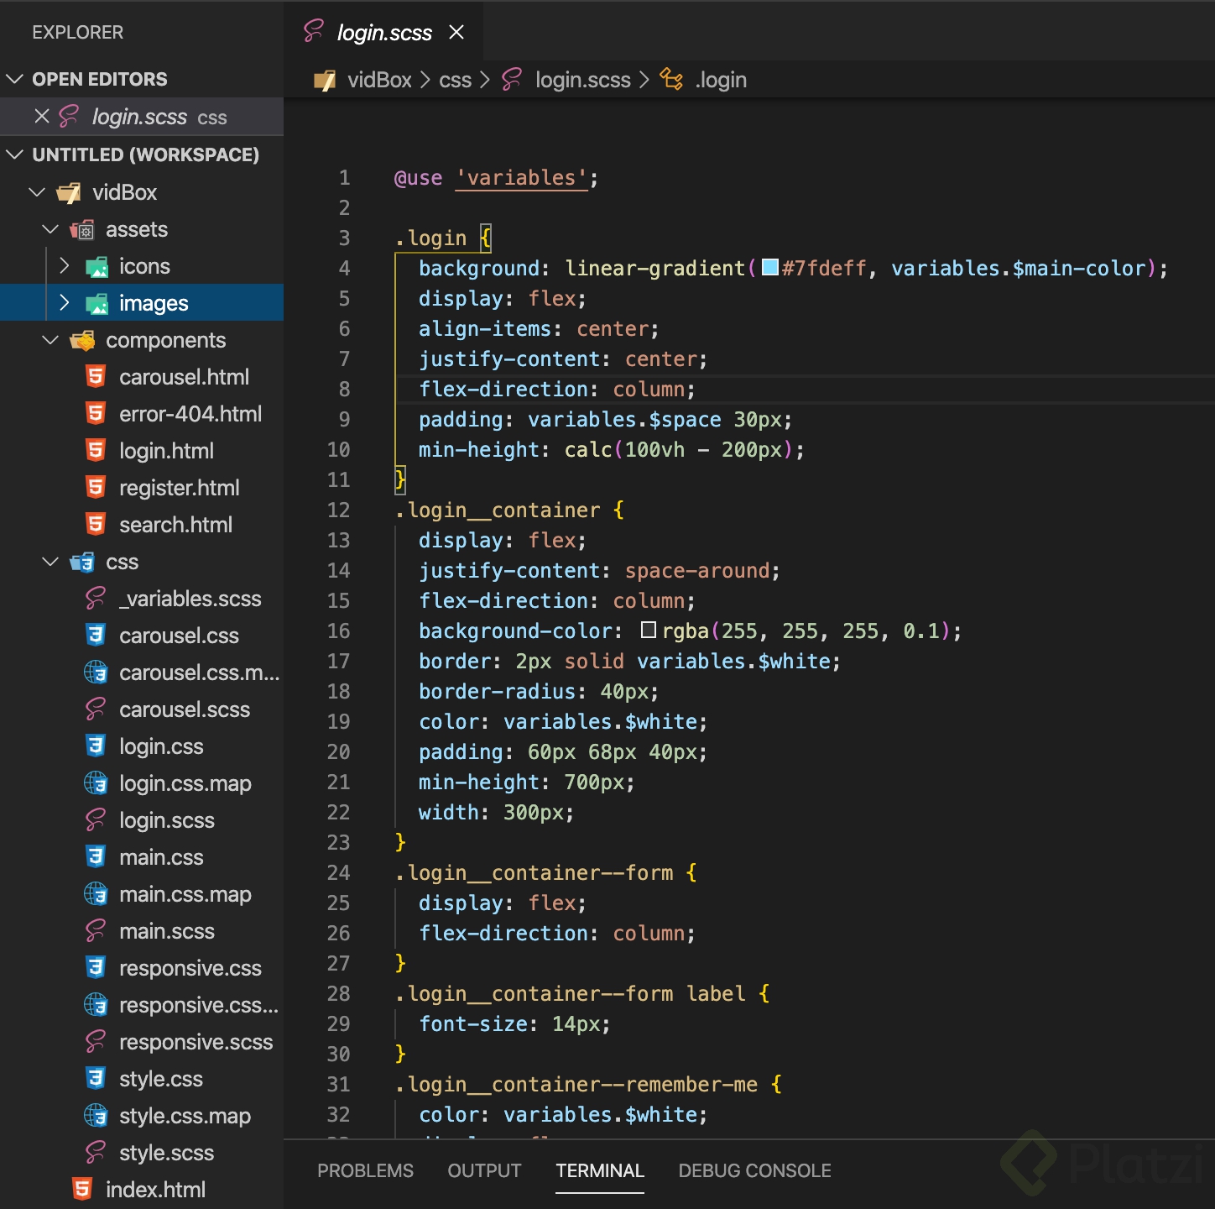Click CSS3 icon next to main.css
Screen dimensions: 1215x1209
96,857
